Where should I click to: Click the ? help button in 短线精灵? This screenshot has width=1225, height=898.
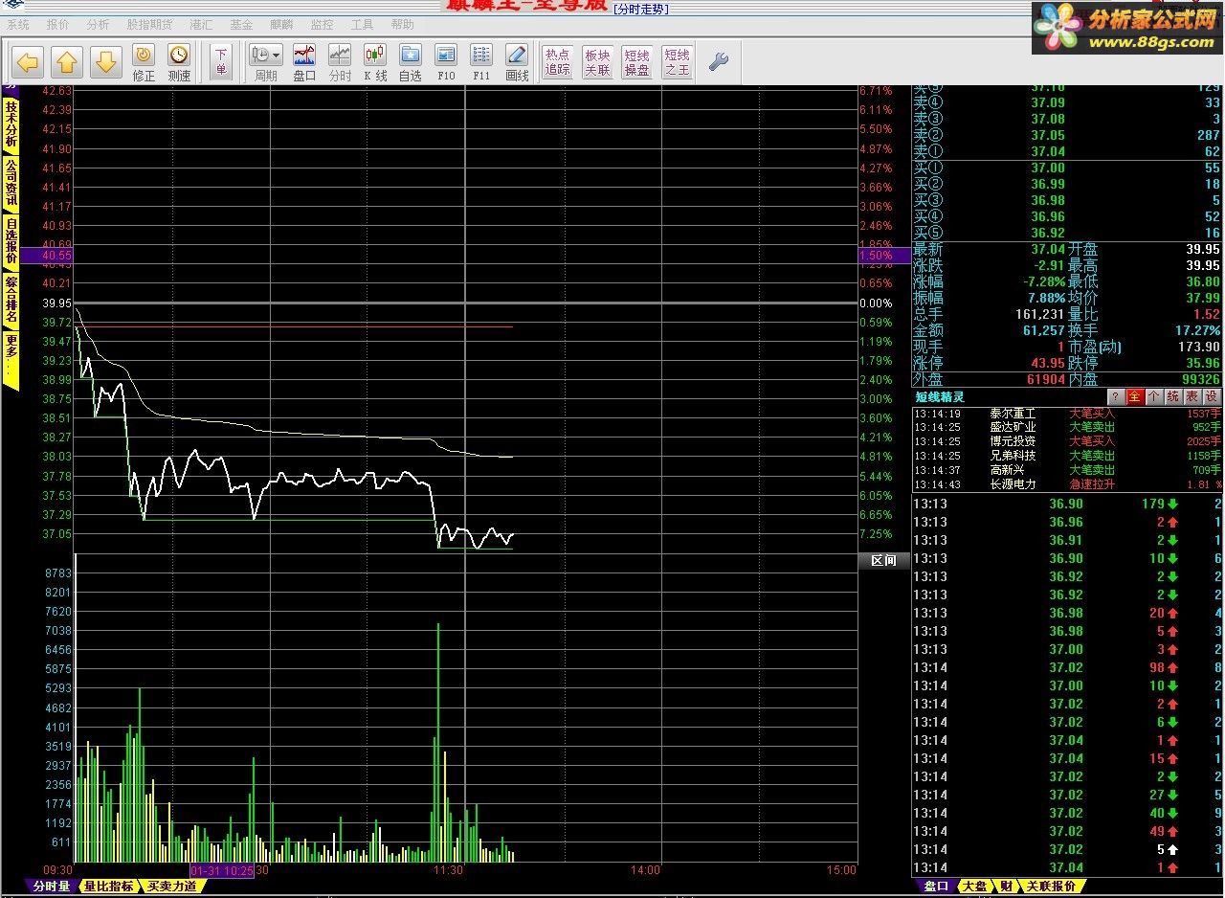[1115, 397]
